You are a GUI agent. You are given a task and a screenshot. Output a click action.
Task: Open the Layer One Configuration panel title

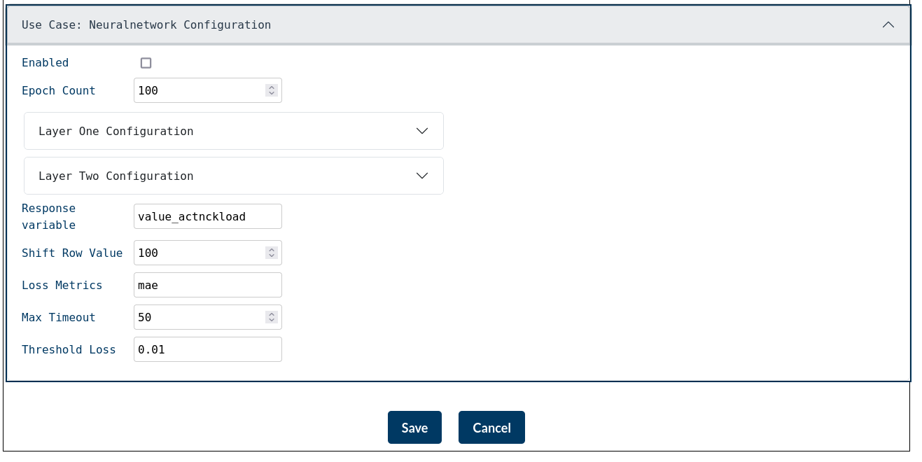coord(116,131)
